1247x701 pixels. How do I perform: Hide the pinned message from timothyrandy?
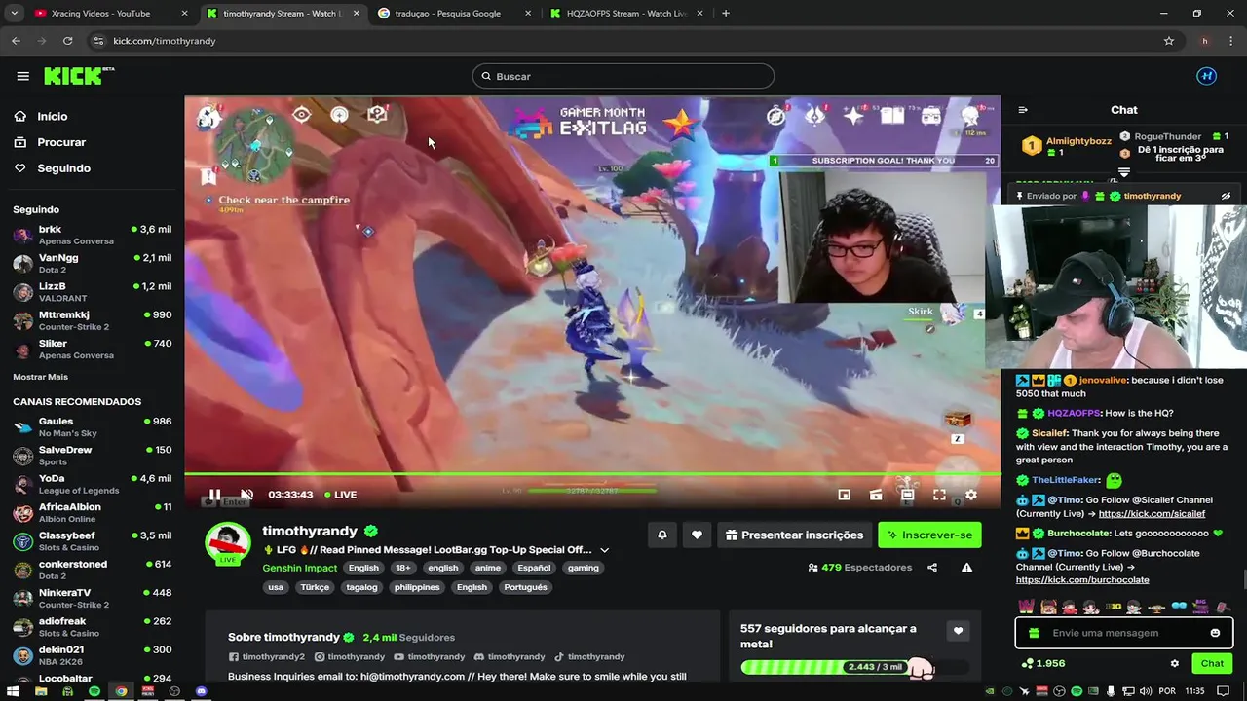coord(1227,196)
